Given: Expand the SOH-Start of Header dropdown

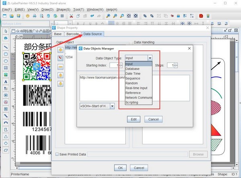Looking at the screenshot, I should point(112,106).
